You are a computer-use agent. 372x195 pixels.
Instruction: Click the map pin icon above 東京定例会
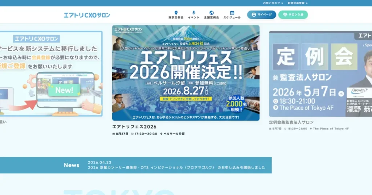(176, 13)
